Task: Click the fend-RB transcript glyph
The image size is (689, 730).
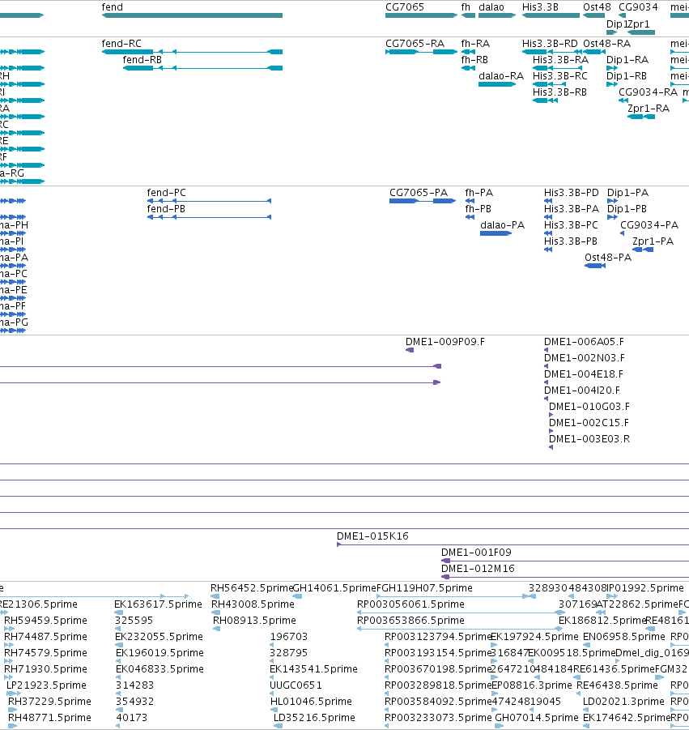Action: click(202, 68)
